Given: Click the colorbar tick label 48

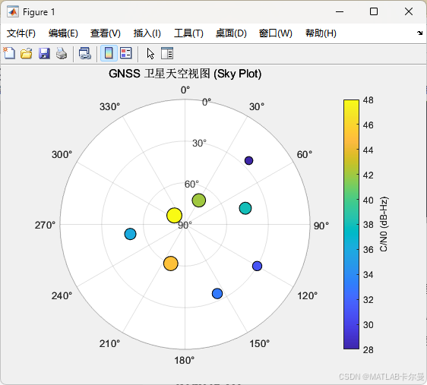Looking at the screenshot, I should coord(368,100).
